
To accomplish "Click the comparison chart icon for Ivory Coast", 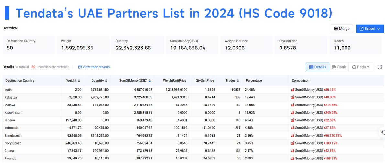I will coord(292,143).
